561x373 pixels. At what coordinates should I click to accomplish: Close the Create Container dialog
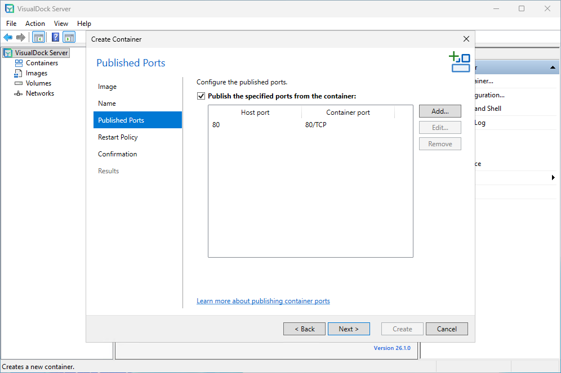click(x=466, y=39)
